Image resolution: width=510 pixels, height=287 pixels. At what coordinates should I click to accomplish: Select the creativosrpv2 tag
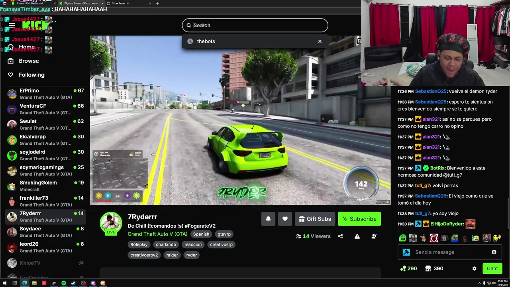pos(144,255)
